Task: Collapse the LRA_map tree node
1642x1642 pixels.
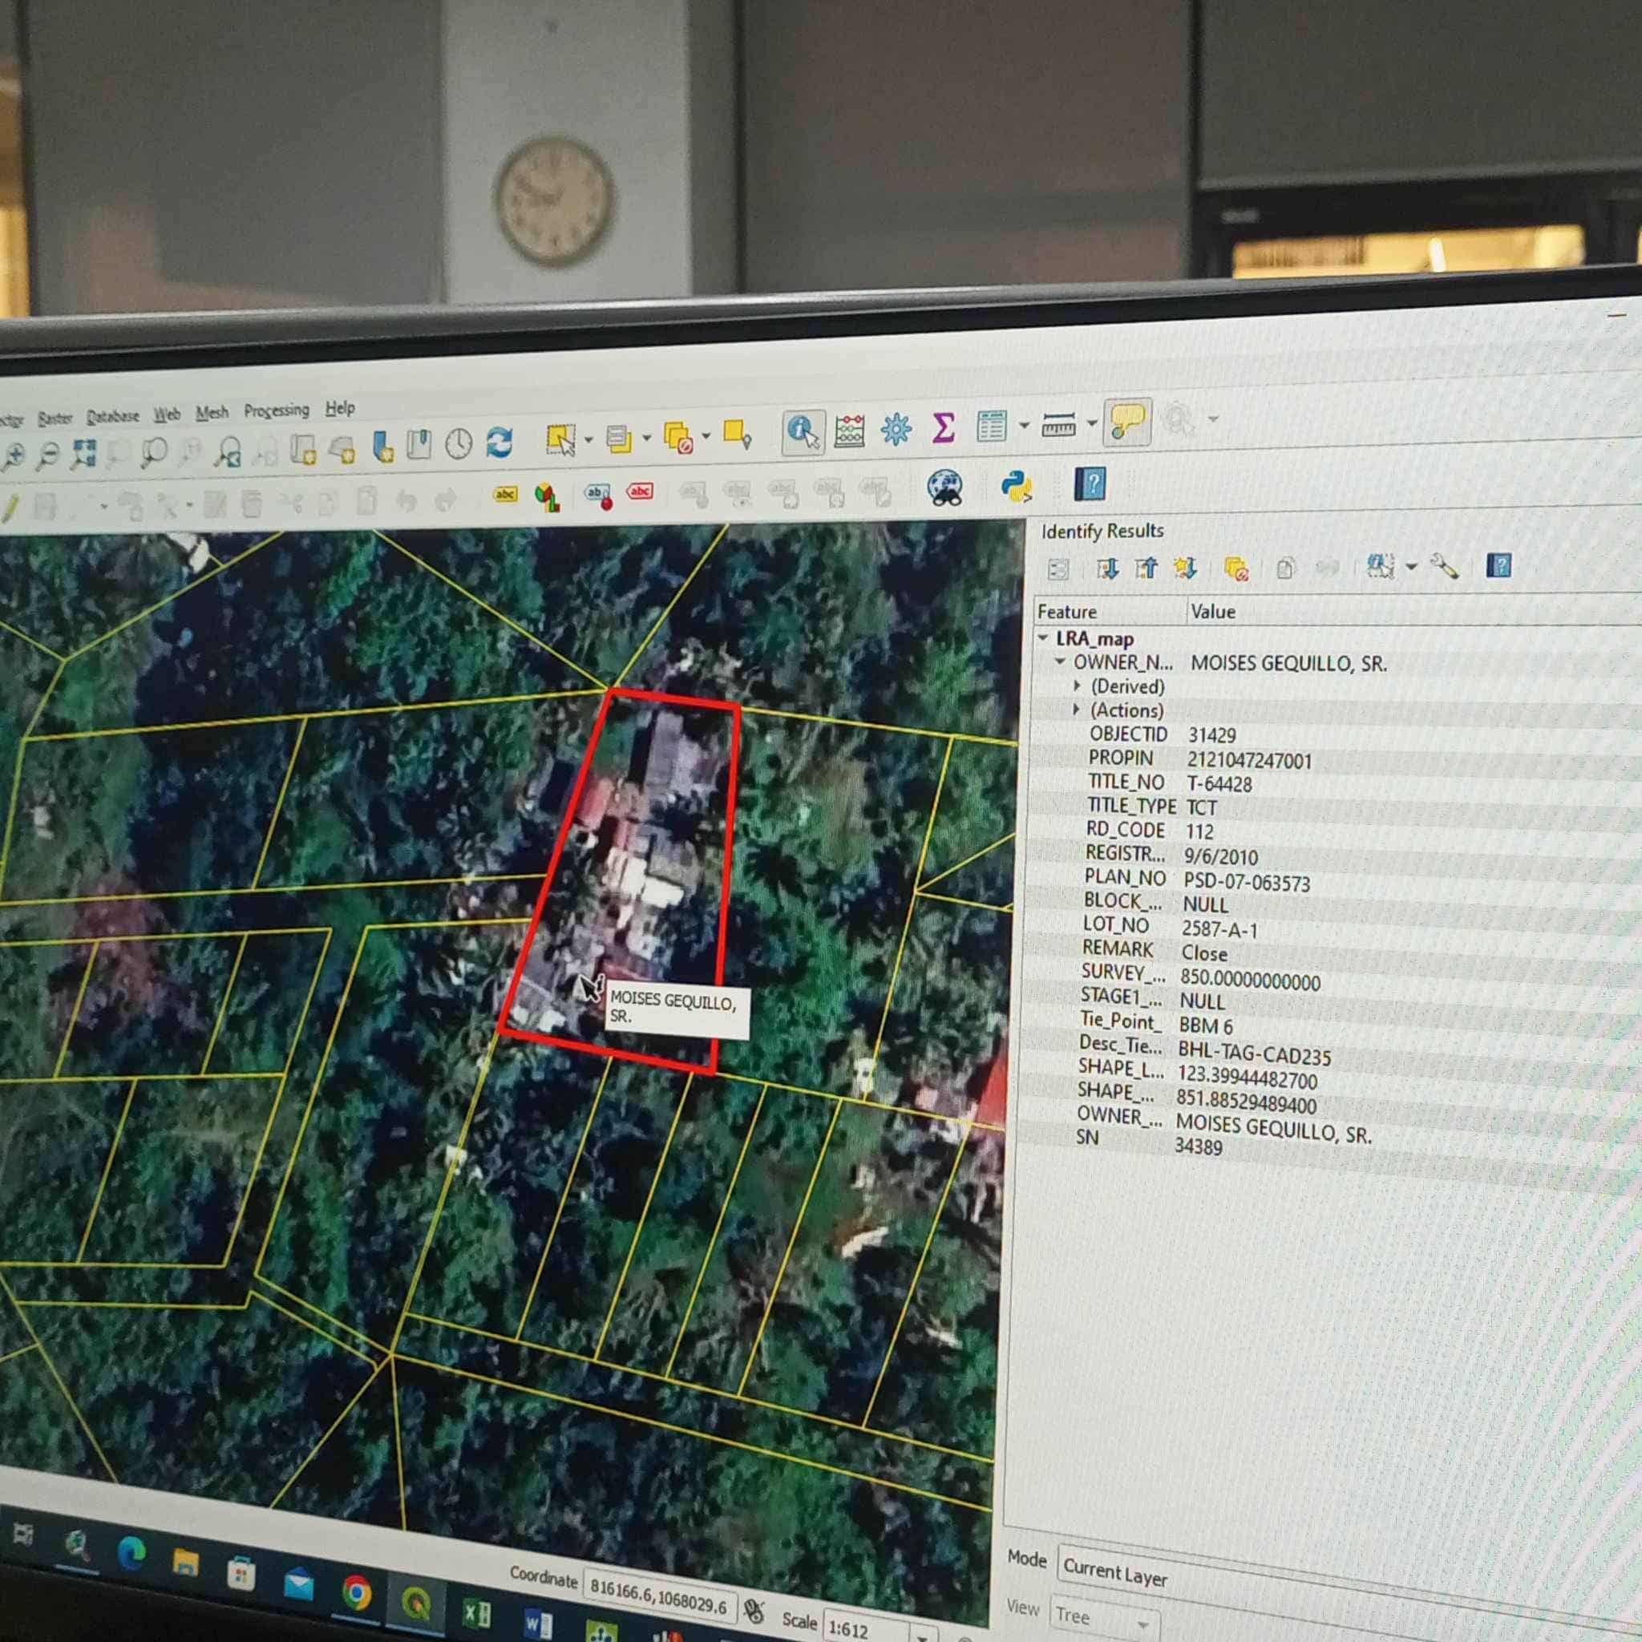Action: click(1043, 637)
